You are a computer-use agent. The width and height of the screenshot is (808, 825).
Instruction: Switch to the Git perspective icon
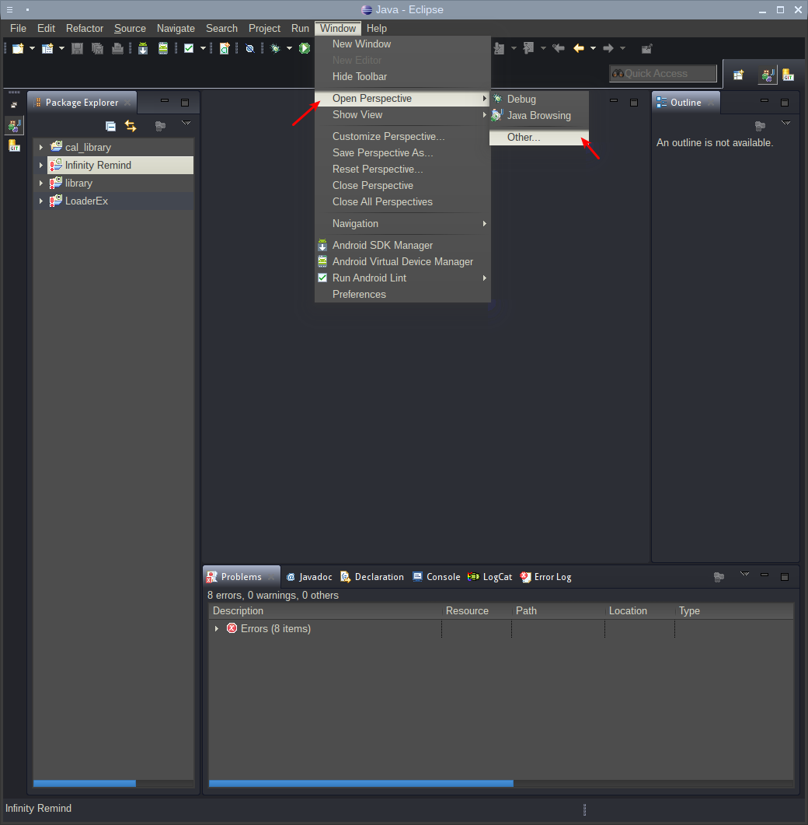pos(788,75)
